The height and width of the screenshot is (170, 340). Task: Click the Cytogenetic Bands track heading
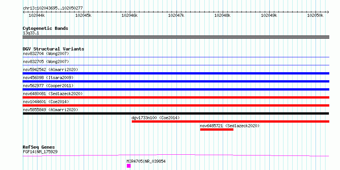[45, 28]
